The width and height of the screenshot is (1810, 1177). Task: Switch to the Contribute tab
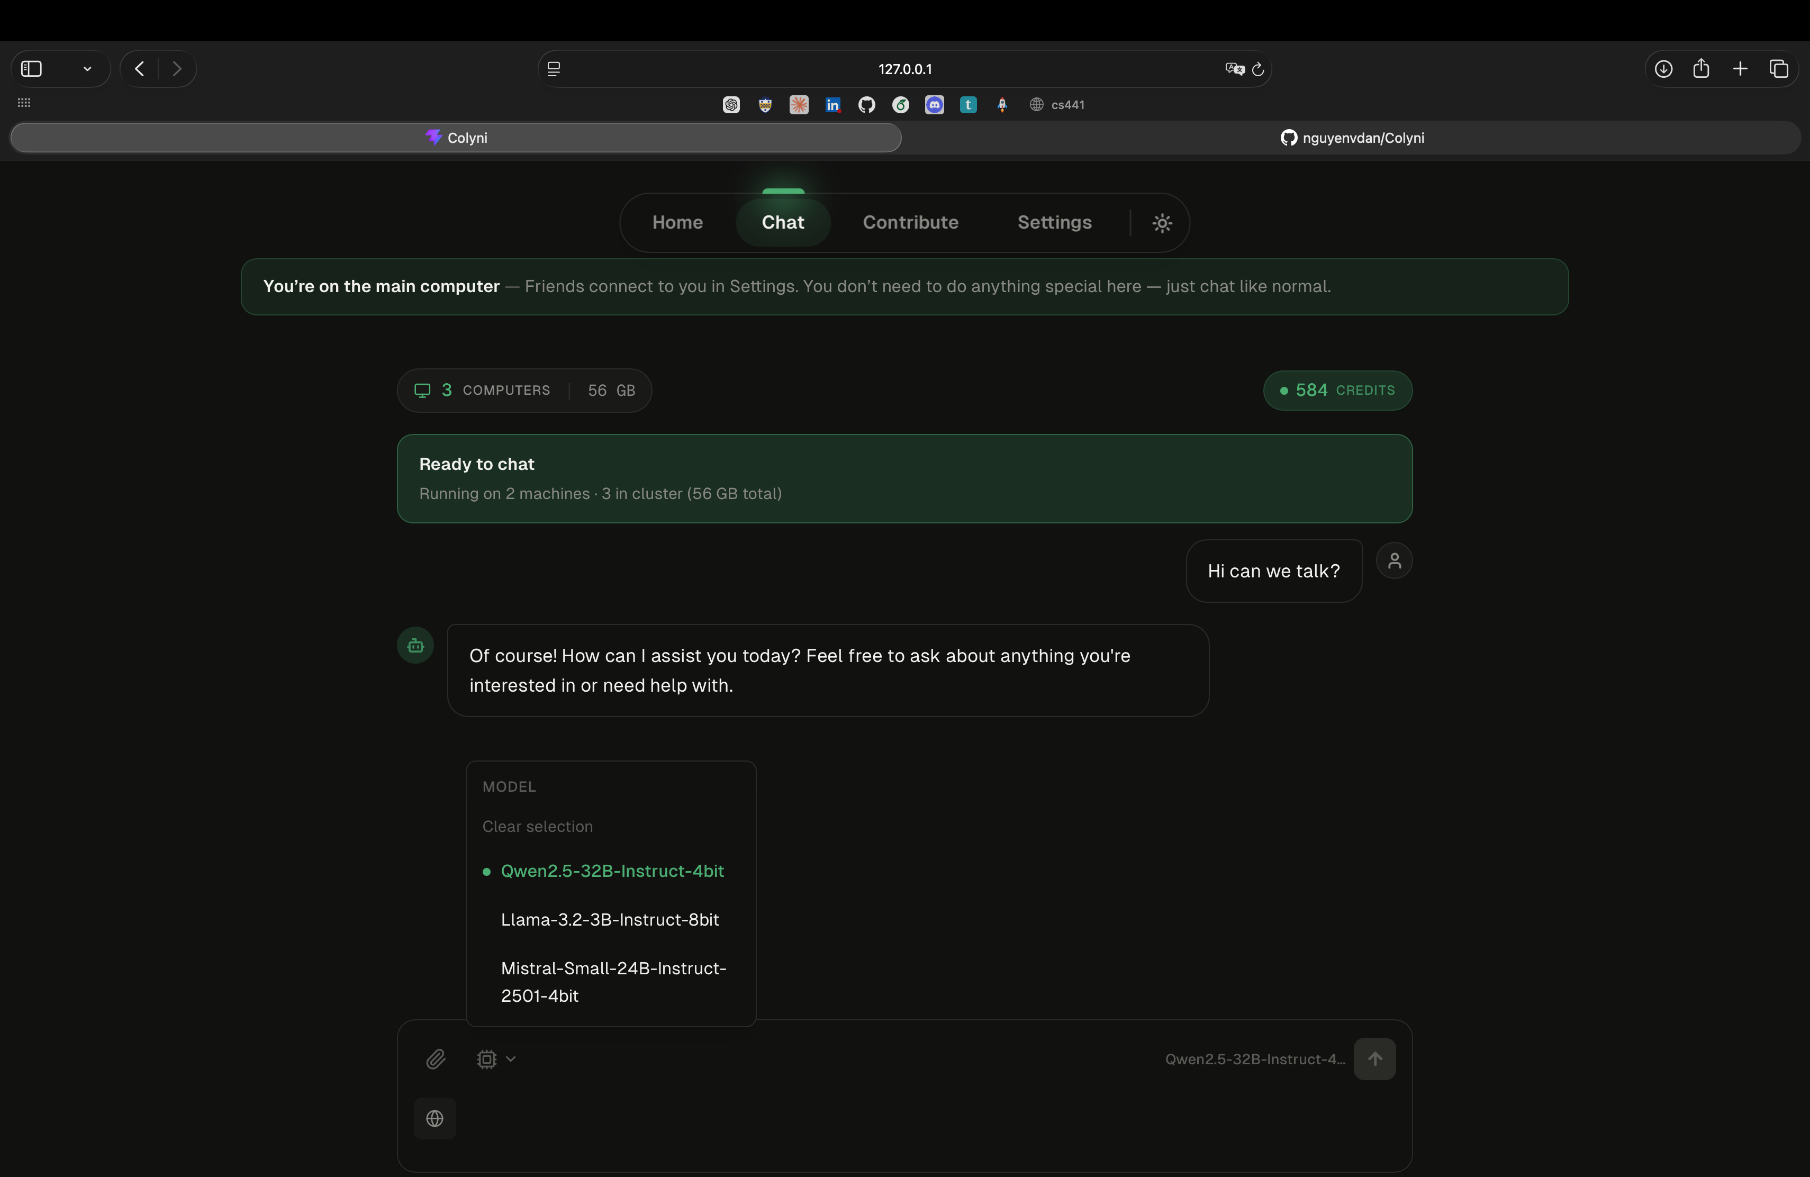(x=910, y=222)
